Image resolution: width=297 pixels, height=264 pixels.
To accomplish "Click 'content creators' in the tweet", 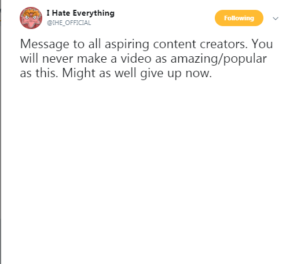I will click(200, 44).
